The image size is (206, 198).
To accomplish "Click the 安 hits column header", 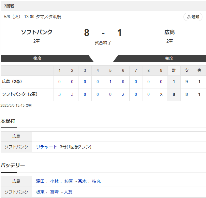I will (186, 71).
